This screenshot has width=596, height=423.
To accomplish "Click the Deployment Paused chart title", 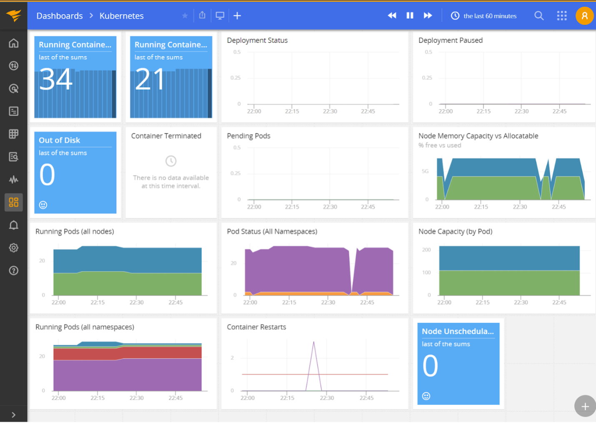I will tap(451, 40).
